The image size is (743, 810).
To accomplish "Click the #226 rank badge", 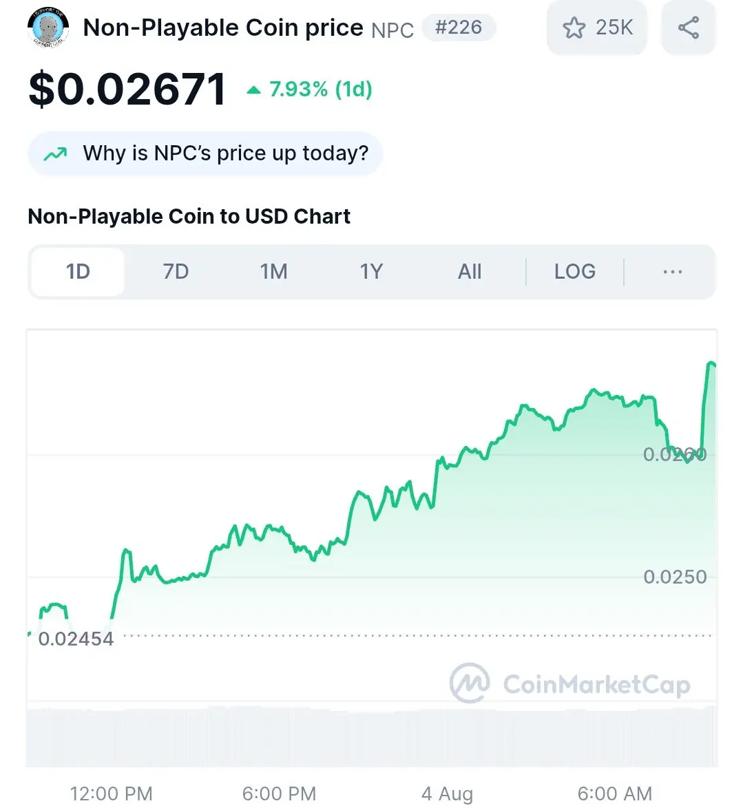I will (459, 28).
